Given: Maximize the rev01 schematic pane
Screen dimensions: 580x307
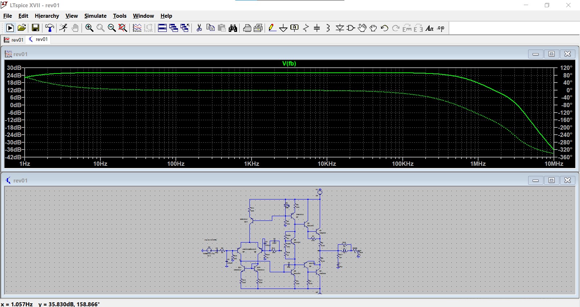Looking at the screenshot, I should click(551, 180).
